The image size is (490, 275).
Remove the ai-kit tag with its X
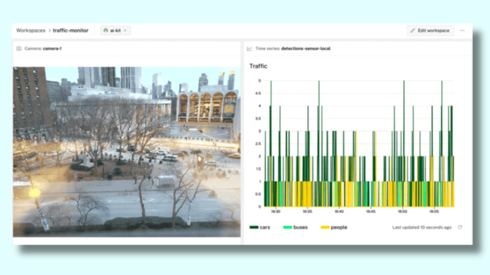point(125,30)
